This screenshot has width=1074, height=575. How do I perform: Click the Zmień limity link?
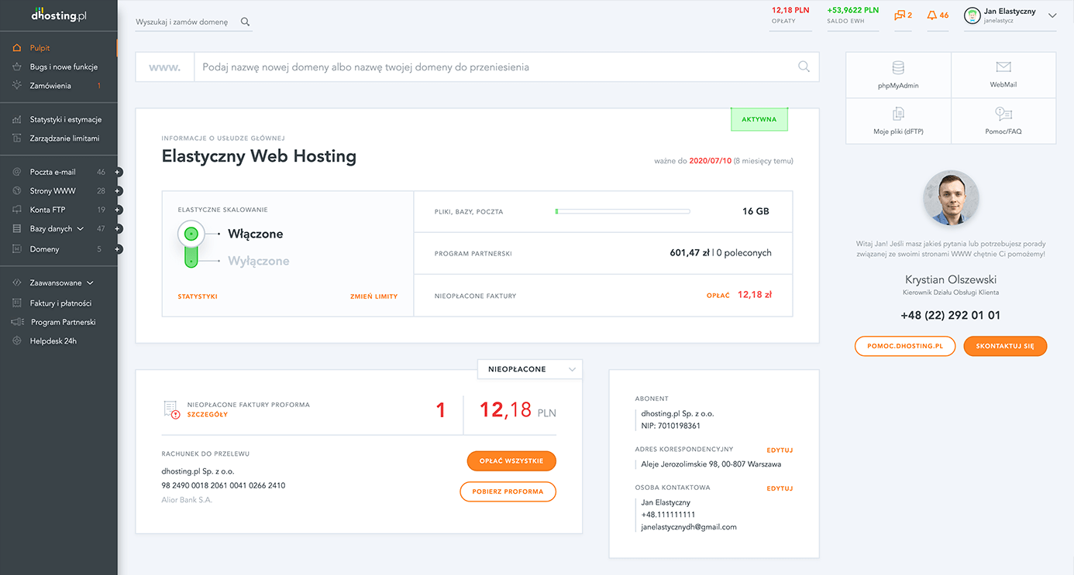[373, 296]
